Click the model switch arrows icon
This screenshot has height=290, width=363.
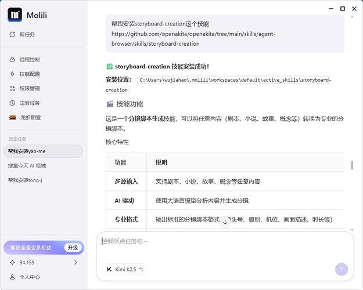click(141, 270)
